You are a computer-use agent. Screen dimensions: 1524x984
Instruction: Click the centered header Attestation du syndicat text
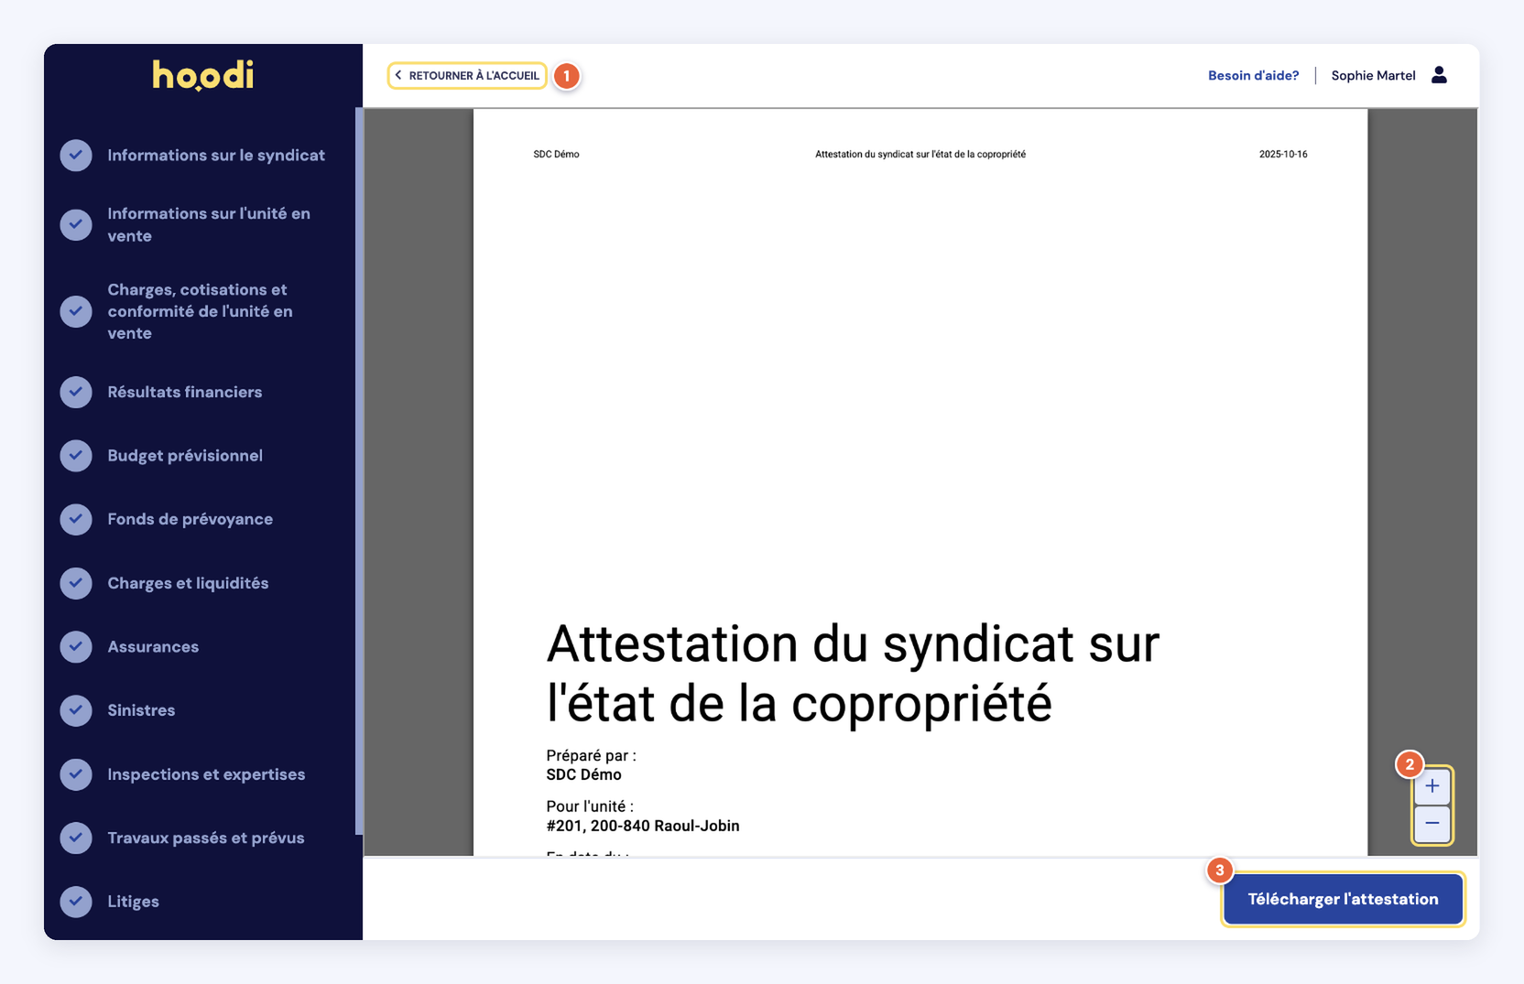point(920,154)
